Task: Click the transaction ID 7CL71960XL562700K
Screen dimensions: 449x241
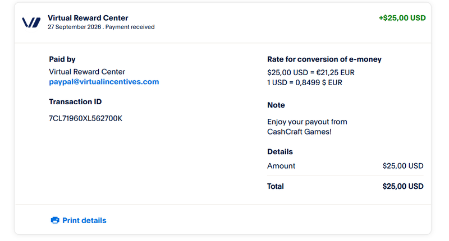Action: (x=86, y=118)
